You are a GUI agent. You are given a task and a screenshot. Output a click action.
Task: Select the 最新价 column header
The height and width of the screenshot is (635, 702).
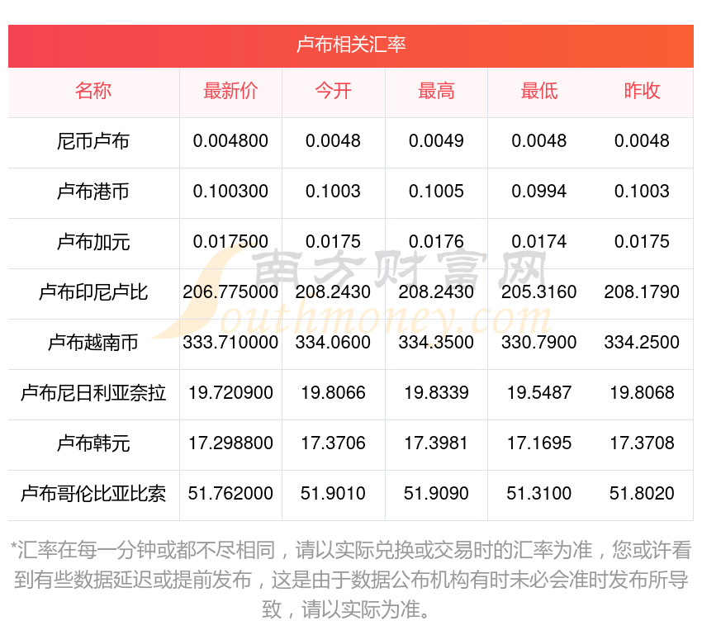[230, 91]
